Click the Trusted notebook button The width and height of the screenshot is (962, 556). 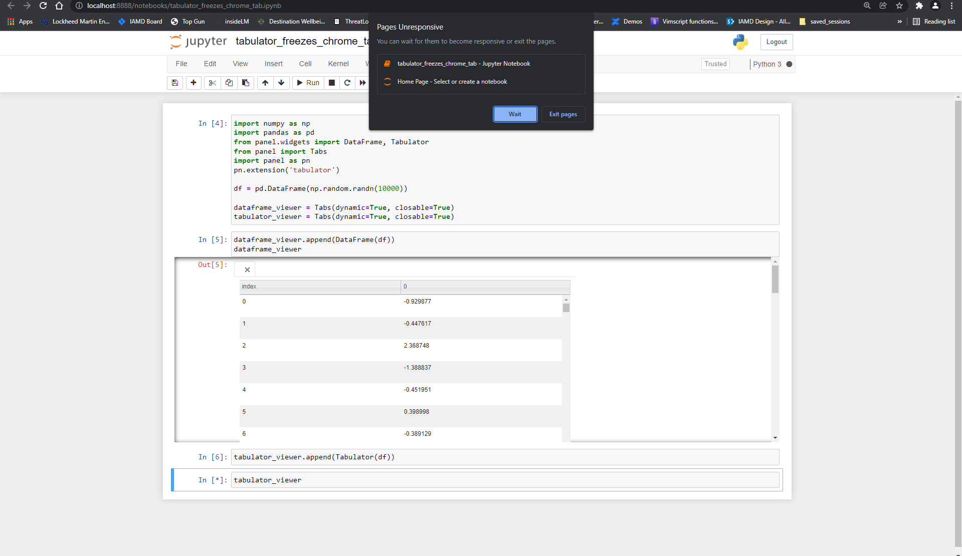tap(715, 64)
